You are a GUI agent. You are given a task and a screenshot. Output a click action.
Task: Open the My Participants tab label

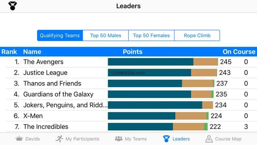pyautogui.click(x=82, y=139)
